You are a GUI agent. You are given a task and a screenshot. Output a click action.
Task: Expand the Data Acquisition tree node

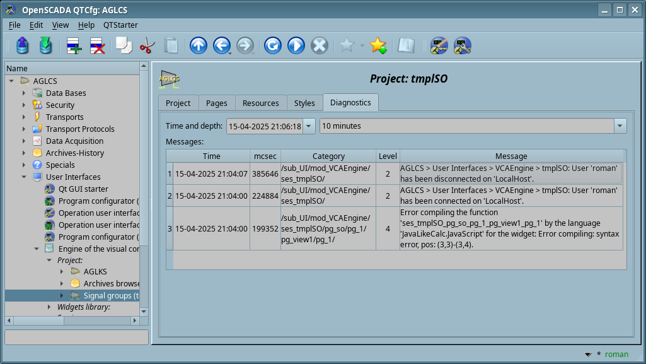(x=24, y=141)
